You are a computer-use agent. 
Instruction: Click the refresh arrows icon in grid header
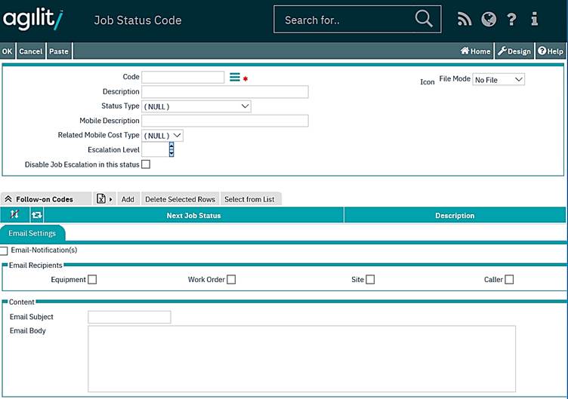pos(36,216)
